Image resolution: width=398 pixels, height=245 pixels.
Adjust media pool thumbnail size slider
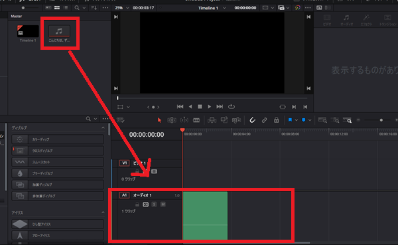click(x=23, y=8)
